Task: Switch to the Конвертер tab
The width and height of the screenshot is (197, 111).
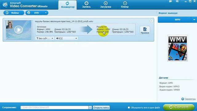Action: [68, 5]
